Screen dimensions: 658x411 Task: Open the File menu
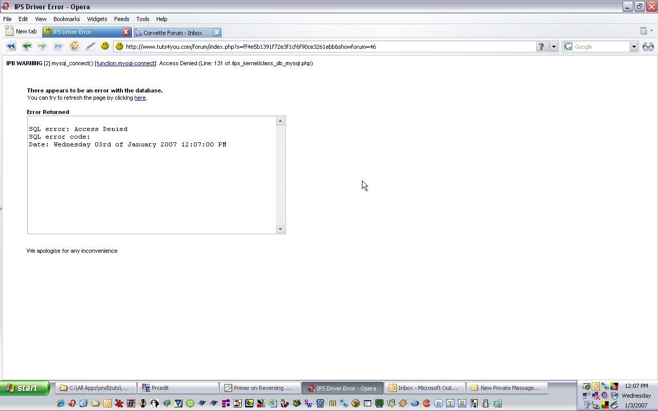tap(7, 19)
